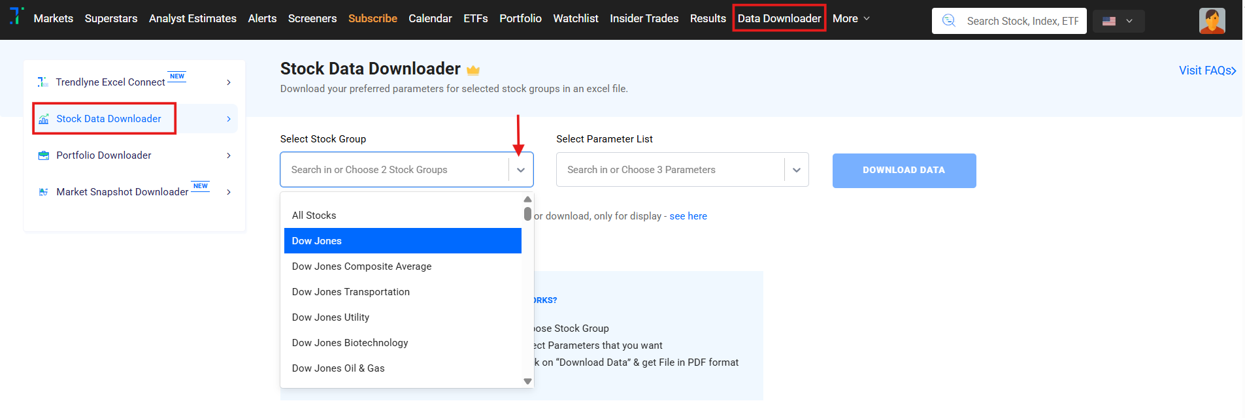Choose Dow Jones Composite Average
This screenshot has height=418, width=1245.
(403, 266)
